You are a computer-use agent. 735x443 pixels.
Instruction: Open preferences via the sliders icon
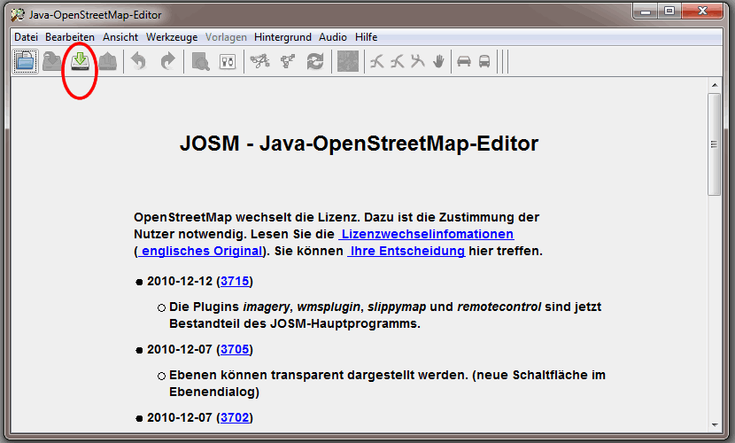click(228, 61)
